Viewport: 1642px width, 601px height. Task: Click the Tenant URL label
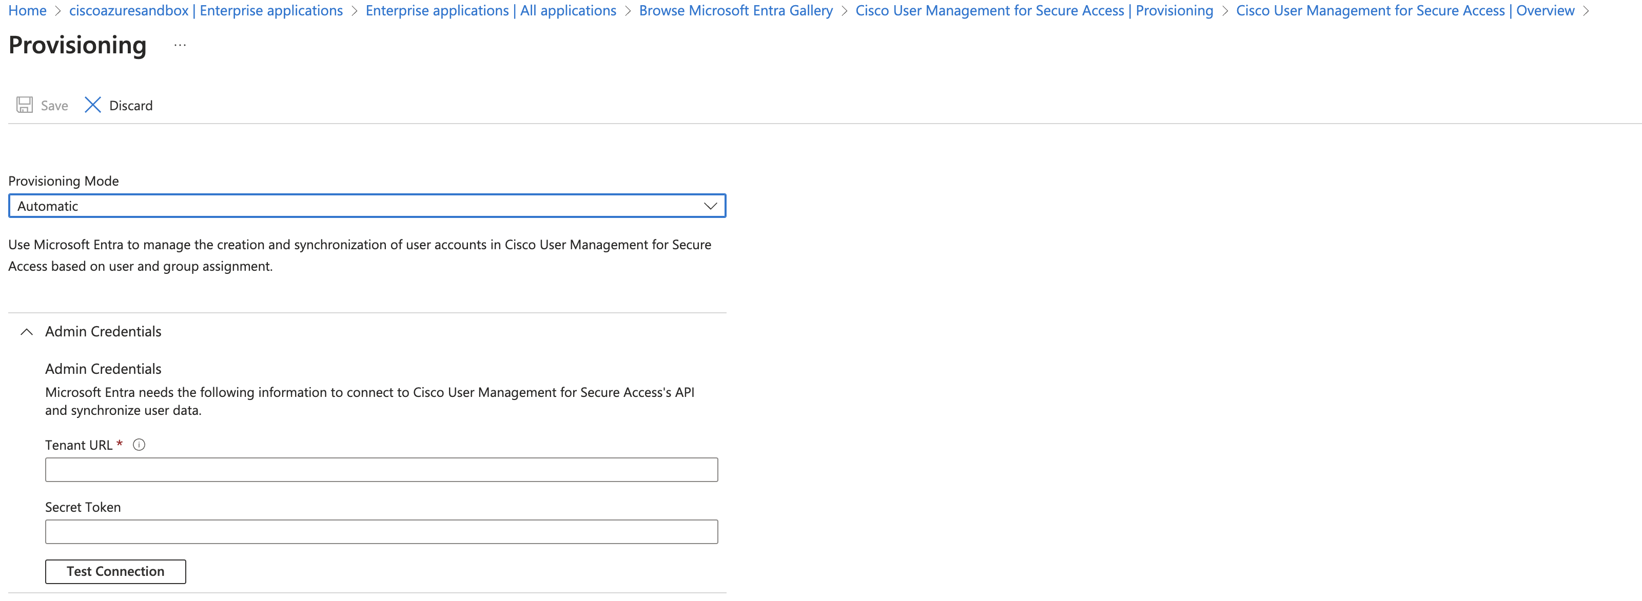[79, 445]
